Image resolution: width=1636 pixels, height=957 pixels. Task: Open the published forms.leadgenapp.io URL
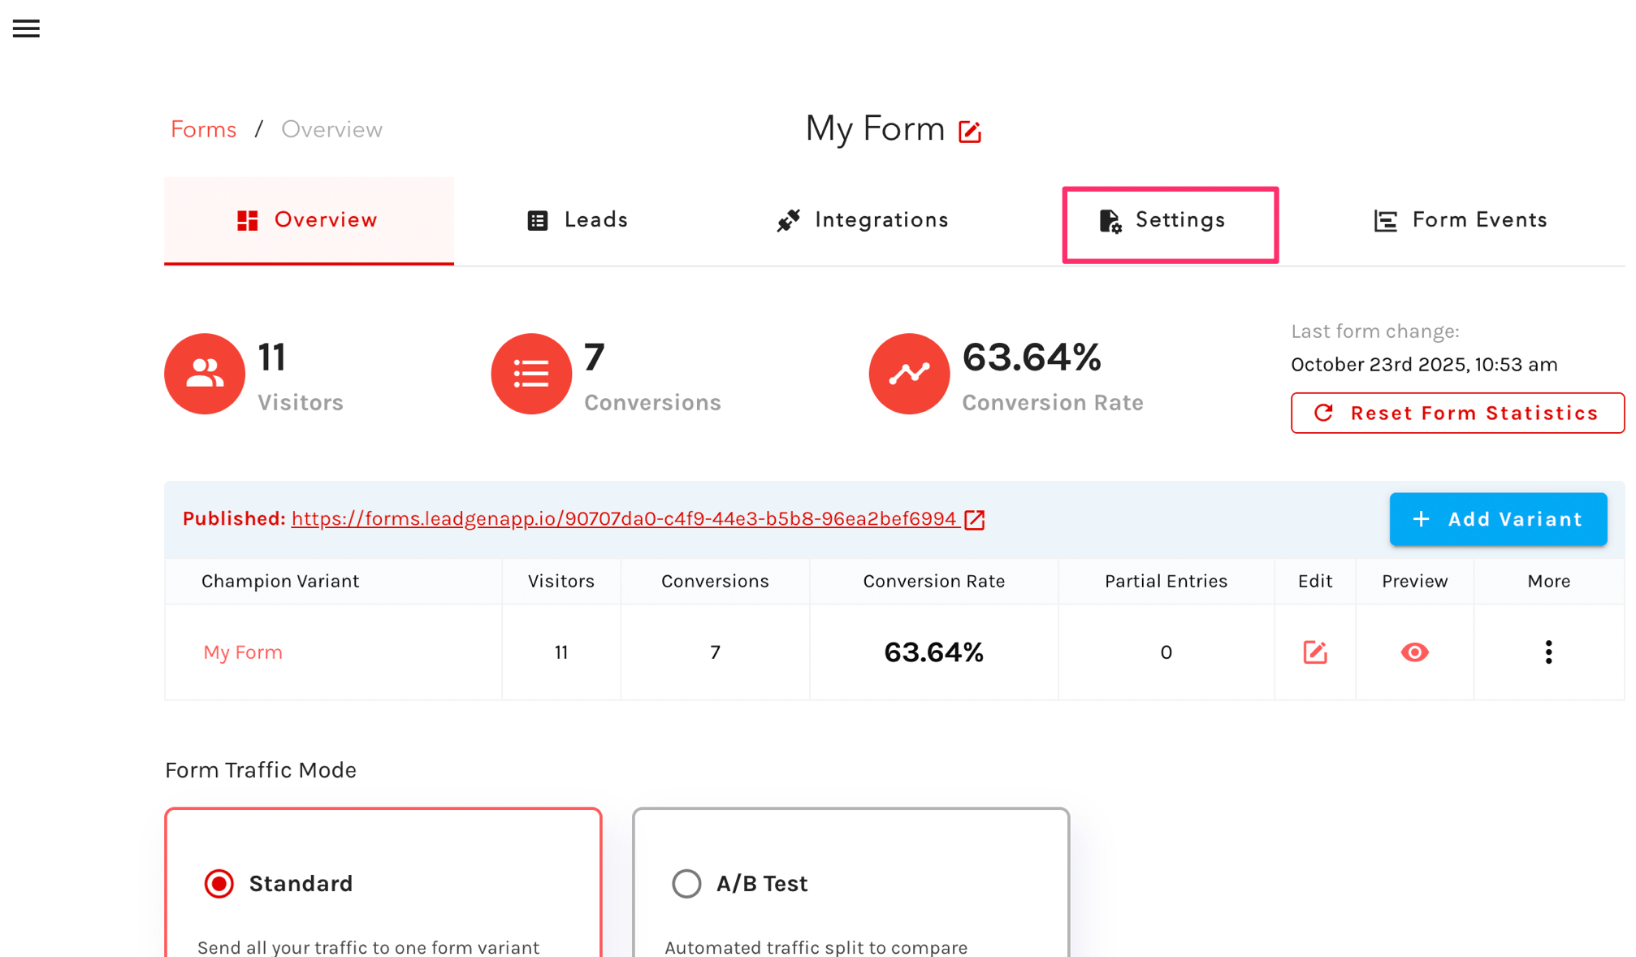tap(623, 519)
